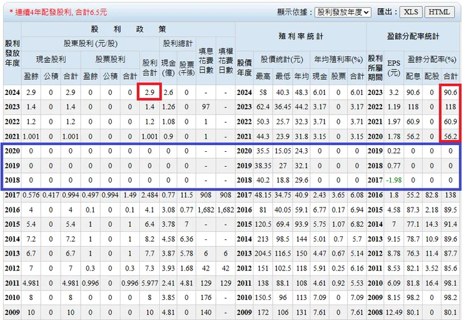Viewport: 462px width, 320px height.
Task: Click the 年均殖利率(%) sub-header
Action: tap(338, 59)
